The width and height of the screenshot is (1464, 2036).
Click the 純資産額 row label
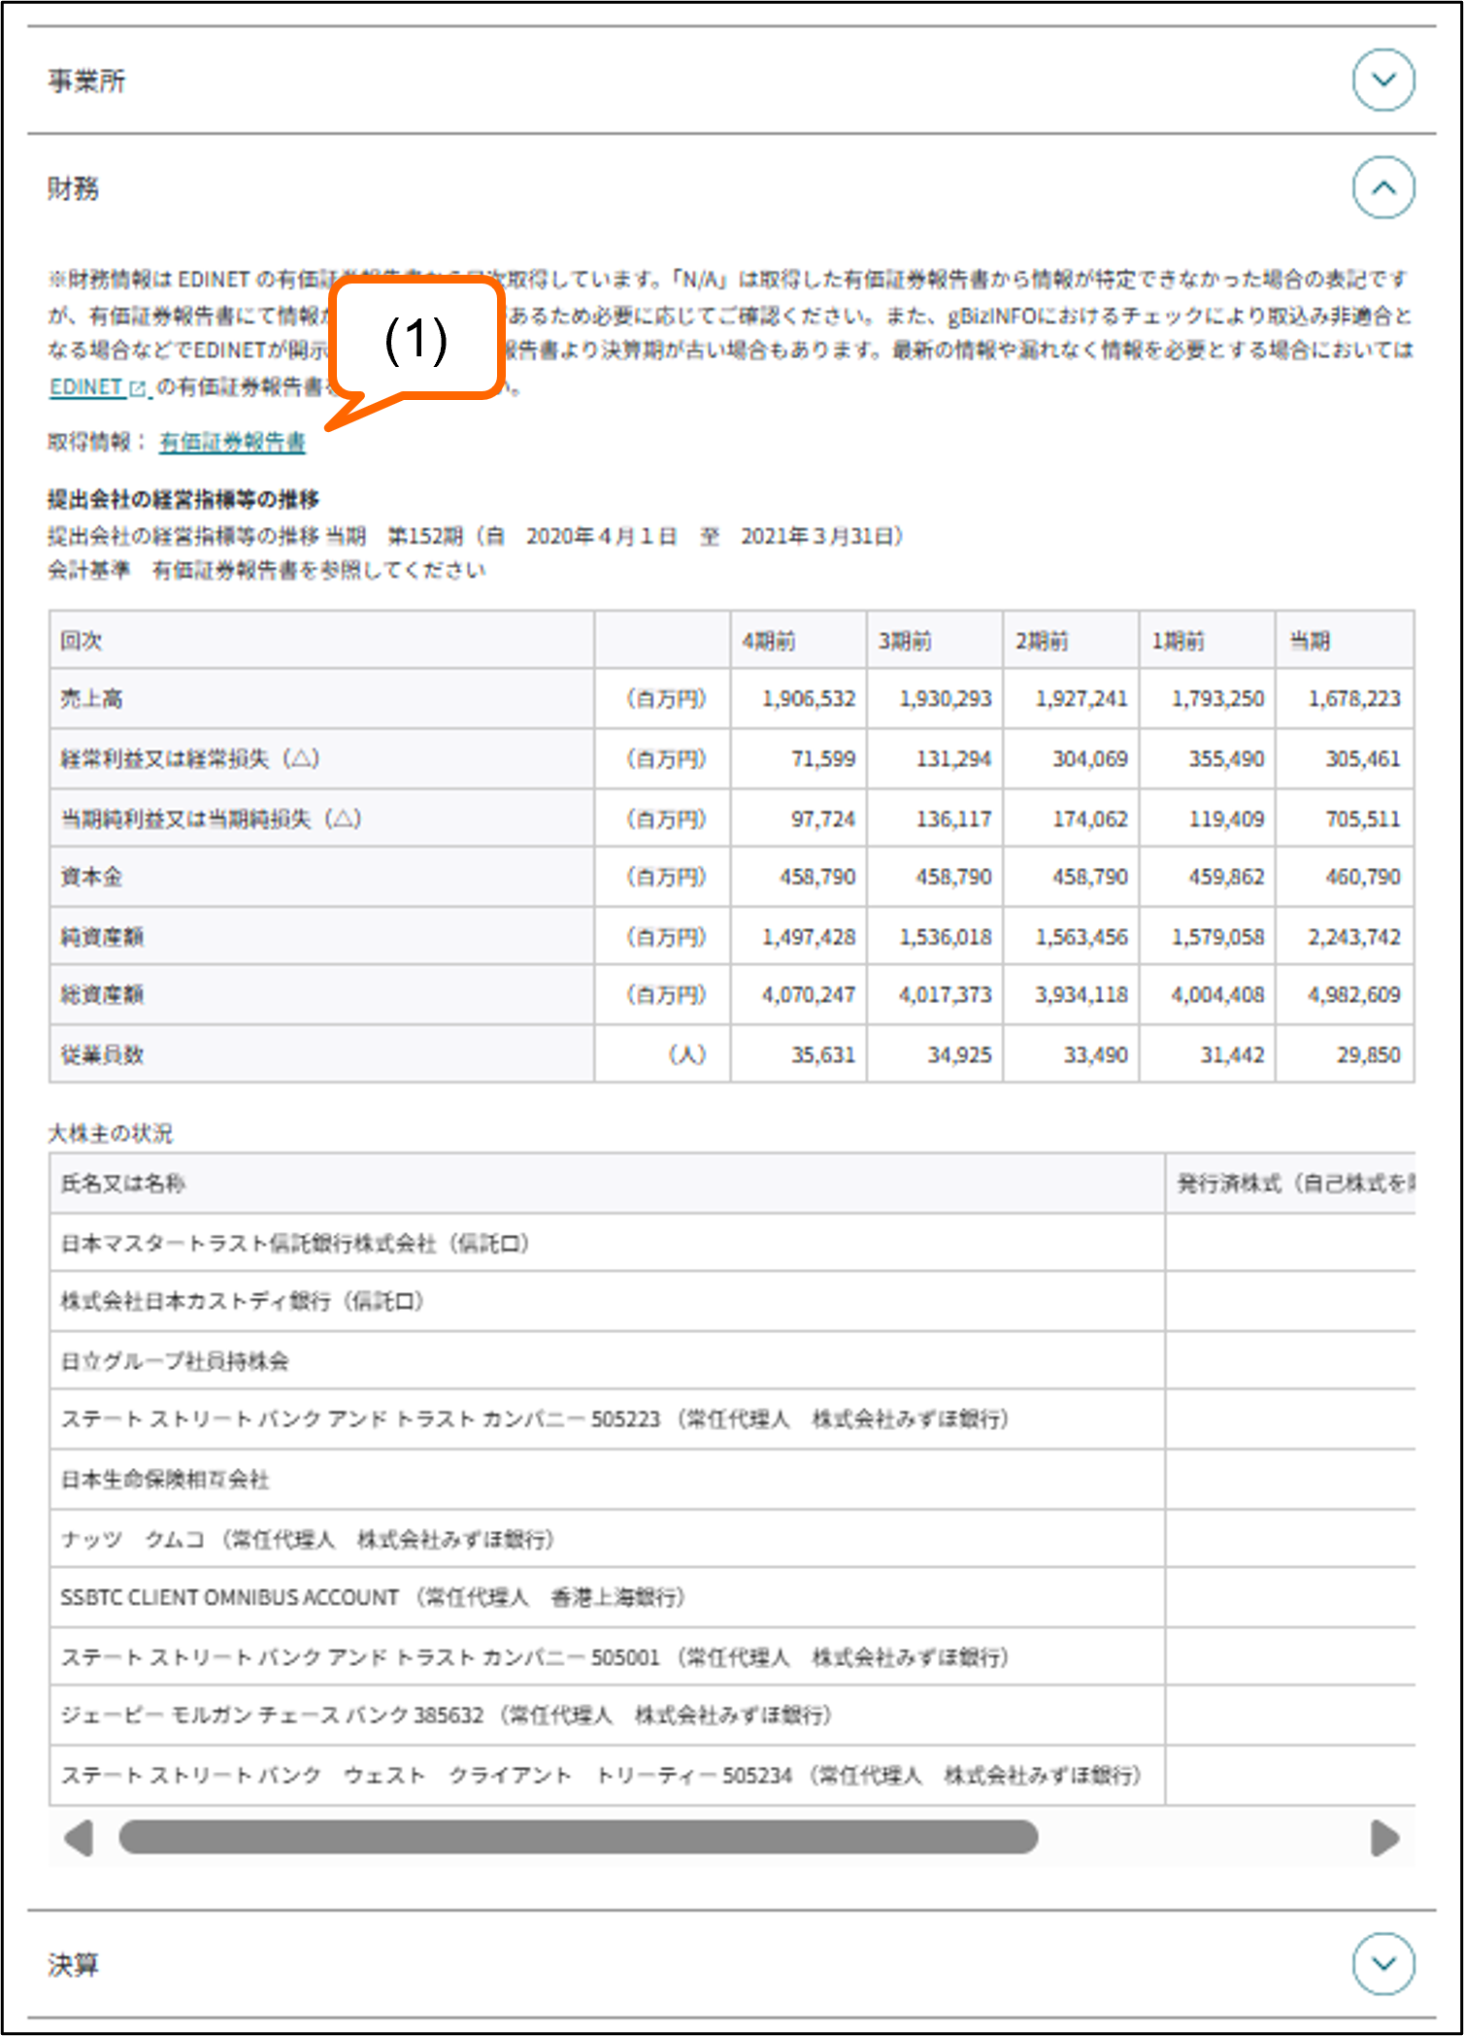102,937
